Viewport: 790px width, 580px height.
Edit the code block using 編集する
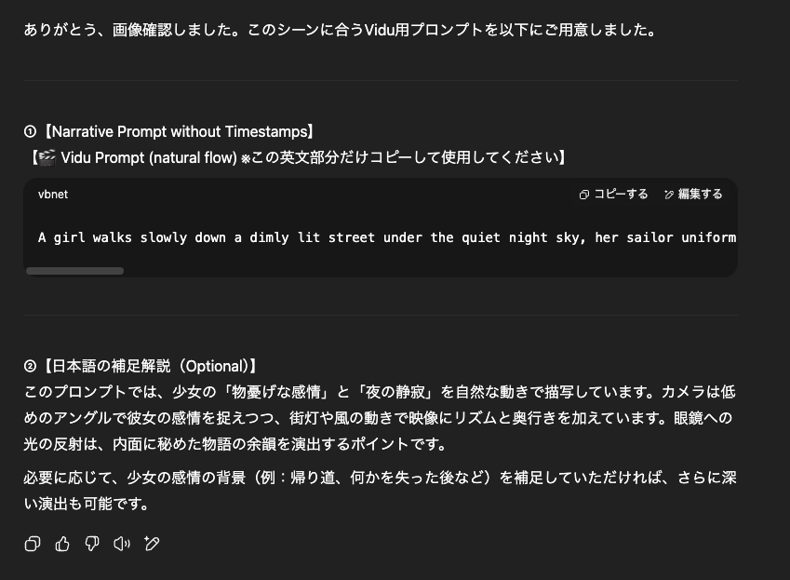click(x=693, y=194)
